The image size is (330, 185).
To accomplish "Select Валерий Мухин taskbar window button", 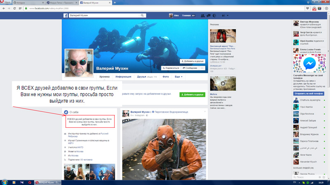I will (x=47, y=183).
